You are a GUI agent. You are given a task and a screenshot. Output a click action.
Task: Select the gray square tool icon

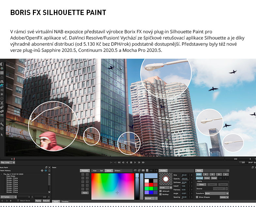[2, 73]
